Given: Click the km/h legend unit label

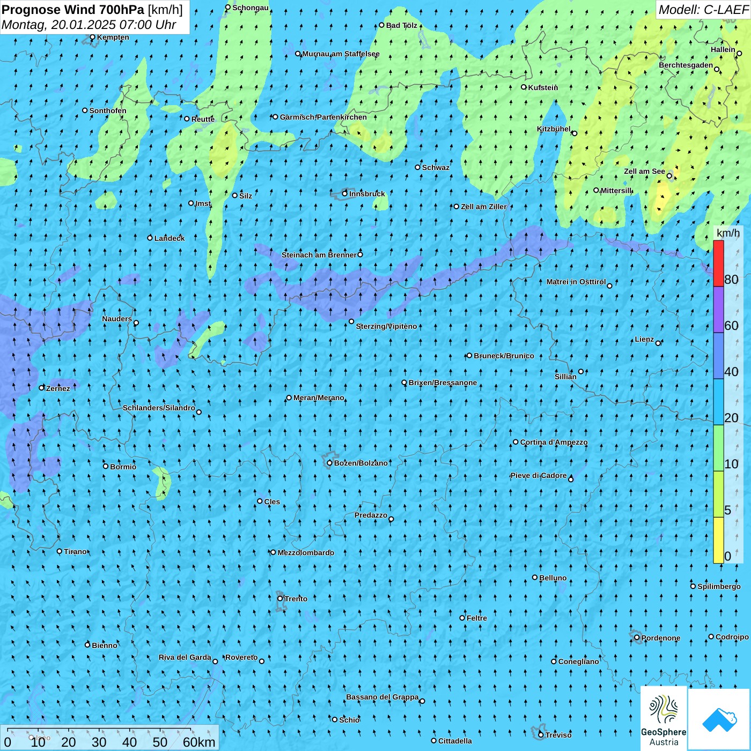Looking at the screenshot, I should coord(728,232).
